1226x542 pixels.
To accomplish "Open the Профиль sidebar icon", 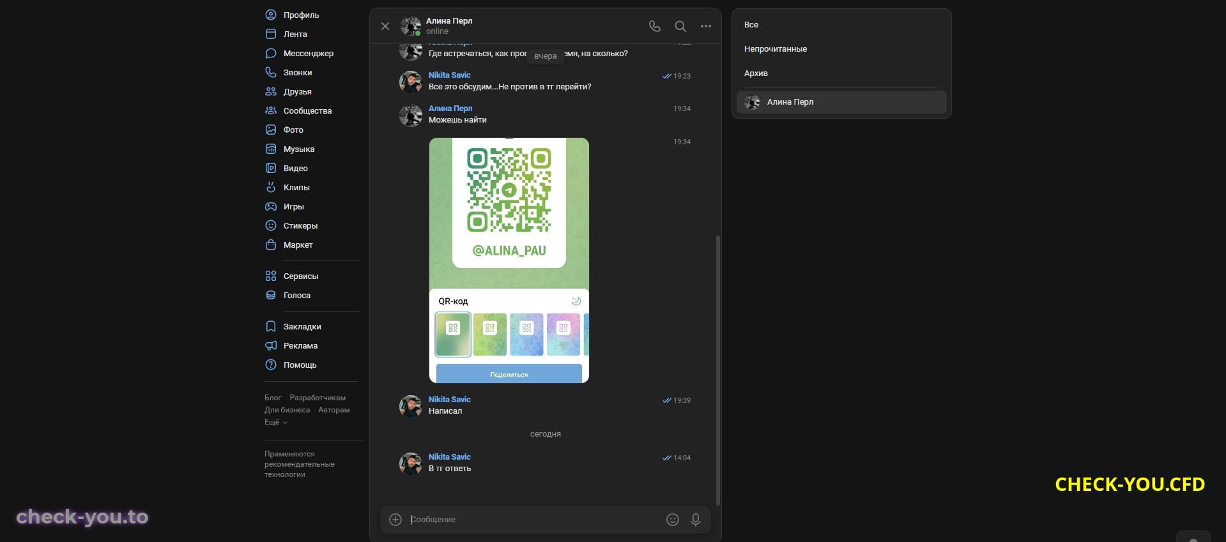I will [271, 15].
